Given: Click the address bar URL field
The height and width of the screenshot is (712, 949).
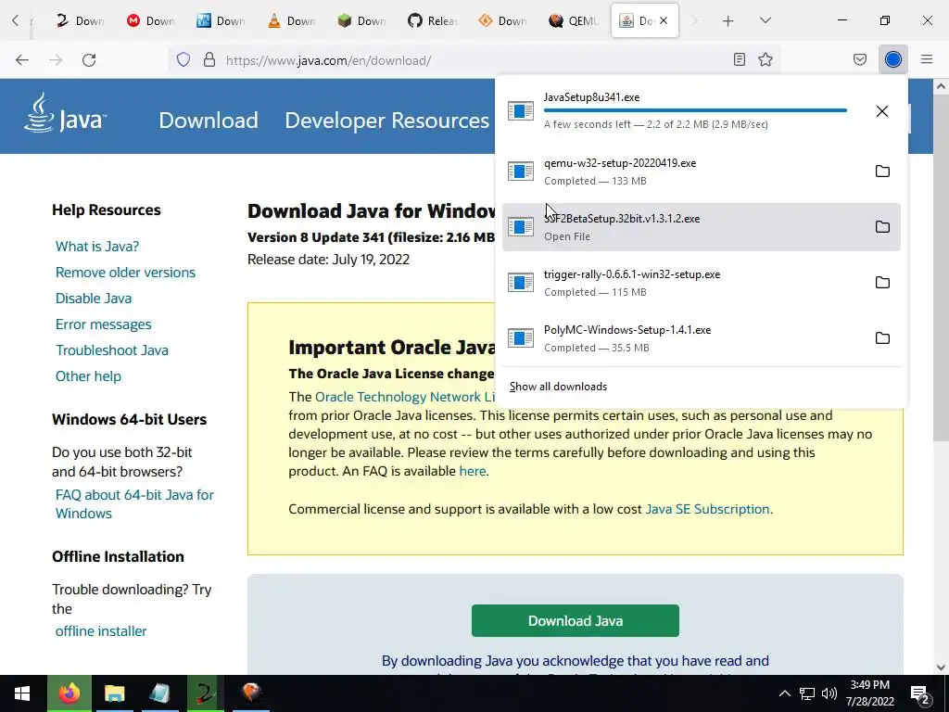Looking at the screenshot, I should pos(475,60).
